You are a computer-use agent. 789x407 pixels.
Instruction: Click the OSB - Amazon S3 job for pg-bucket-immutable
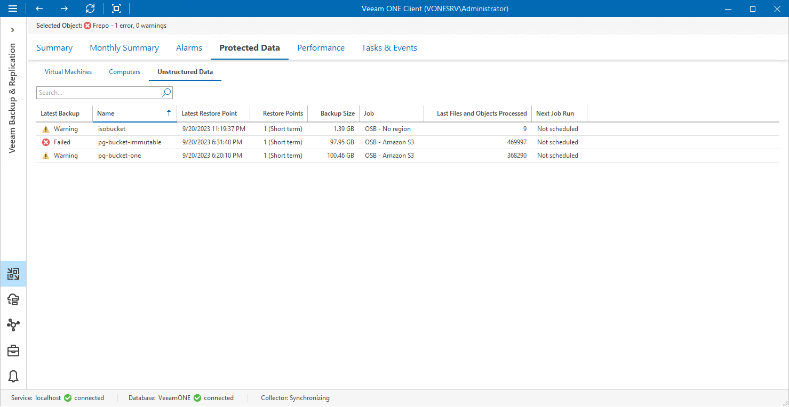[389, 142]
